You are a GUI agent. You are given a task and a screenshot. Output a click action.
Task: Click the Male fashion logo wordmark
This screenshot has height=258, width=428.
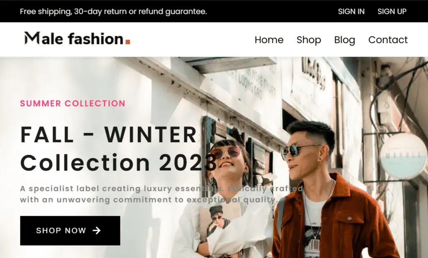tap(77, 38)
